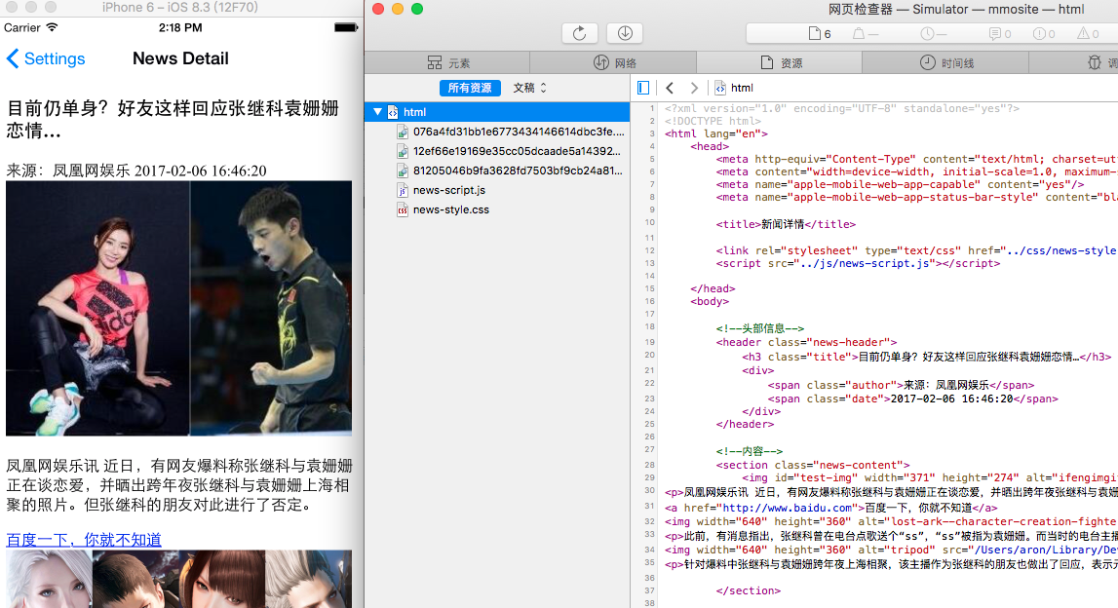Screen dimensions: 1118x608
Task: Click the script src news-script.js source line
Action: click(x=858, y=263)
